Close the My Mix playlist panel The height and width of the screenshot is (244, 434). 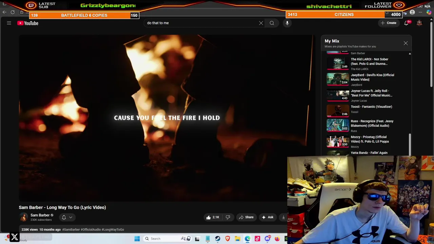[406, 43]
